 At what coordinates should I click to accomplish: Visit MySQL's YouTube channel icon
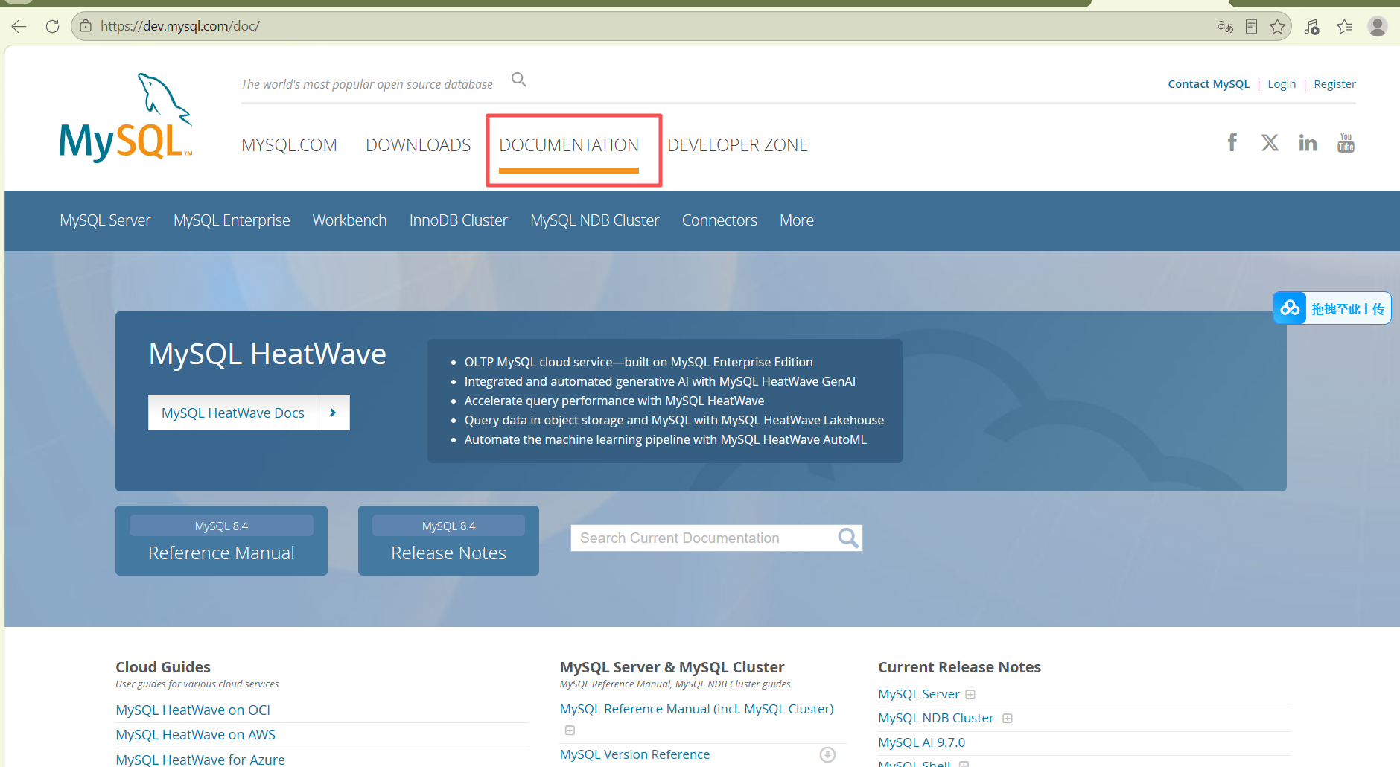pos(1346,142)
